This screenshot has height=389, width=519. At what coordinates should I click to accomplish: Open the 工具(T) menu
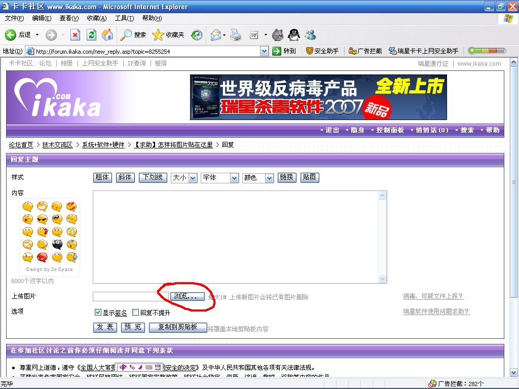click(125, 18)
